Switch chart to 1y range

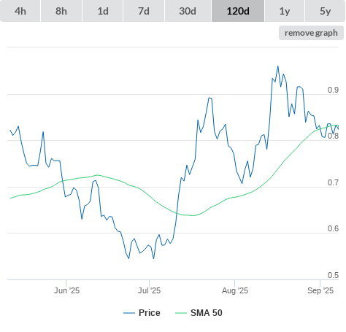click(x=285, y=11)
